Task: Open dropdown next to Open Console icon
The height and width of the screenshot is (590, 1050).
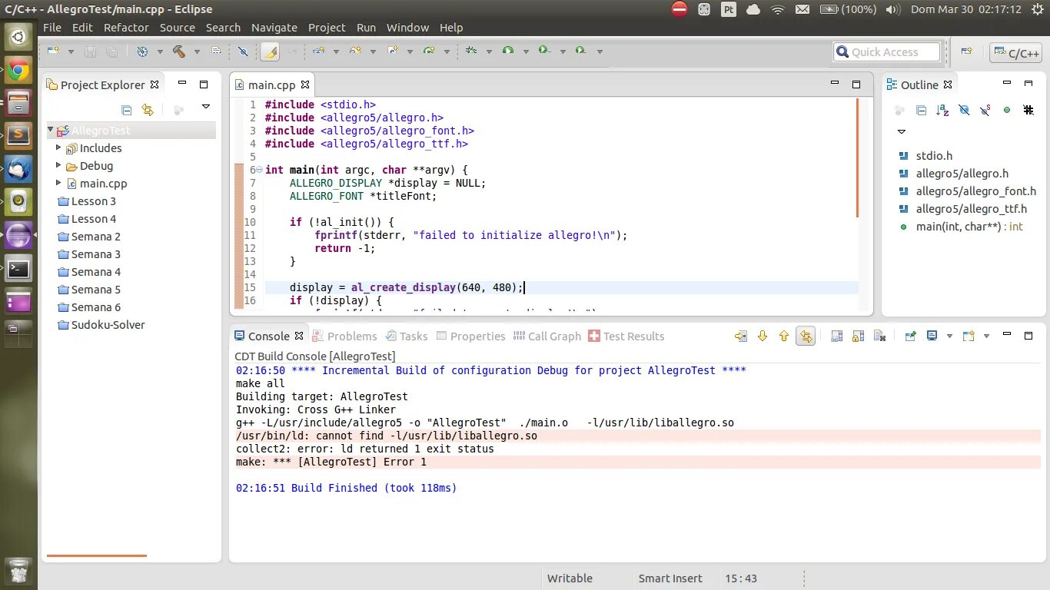Action: point(986,336)
